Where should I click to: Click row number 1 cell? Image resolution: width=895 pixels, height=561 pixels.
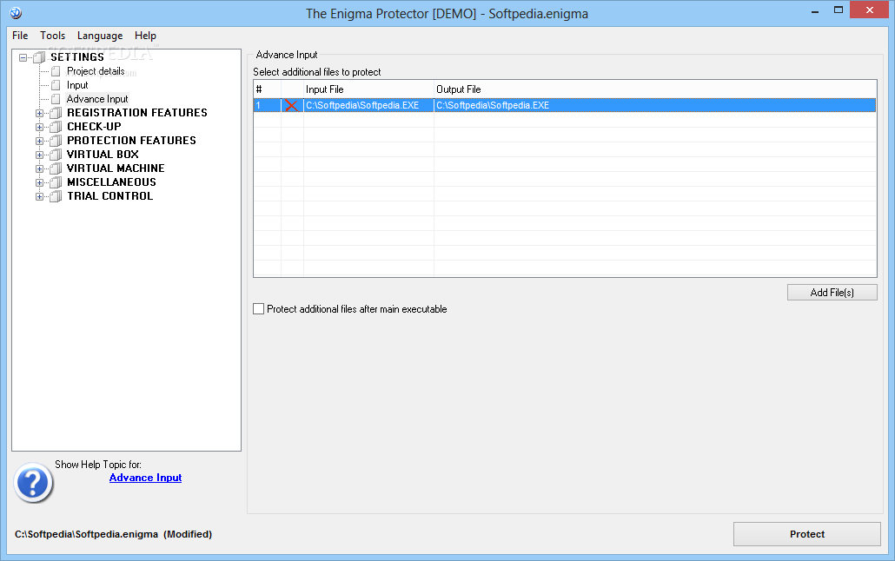[x=267, y=105]
